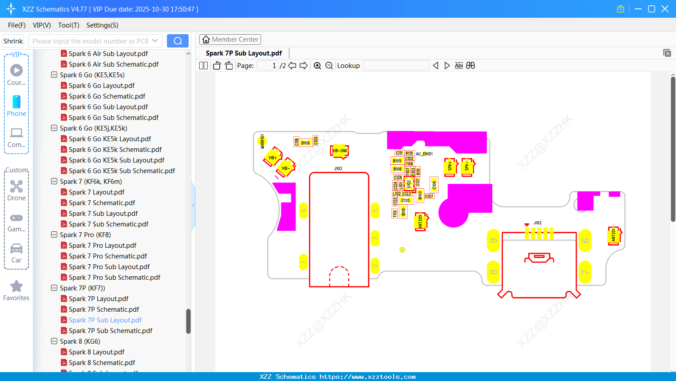Collapse the Spark 7P (KF7) tree node

(54, 288)
